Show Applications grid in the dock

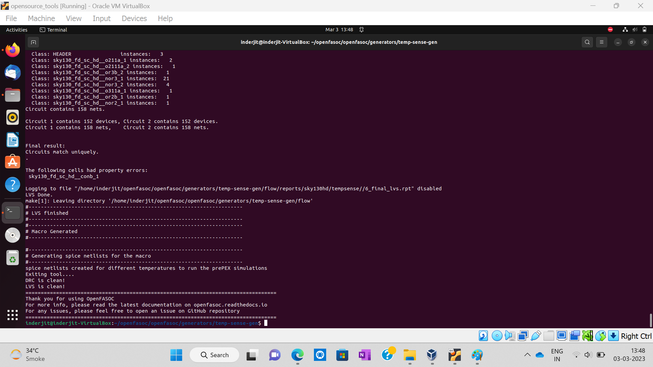tap(13, 315)
